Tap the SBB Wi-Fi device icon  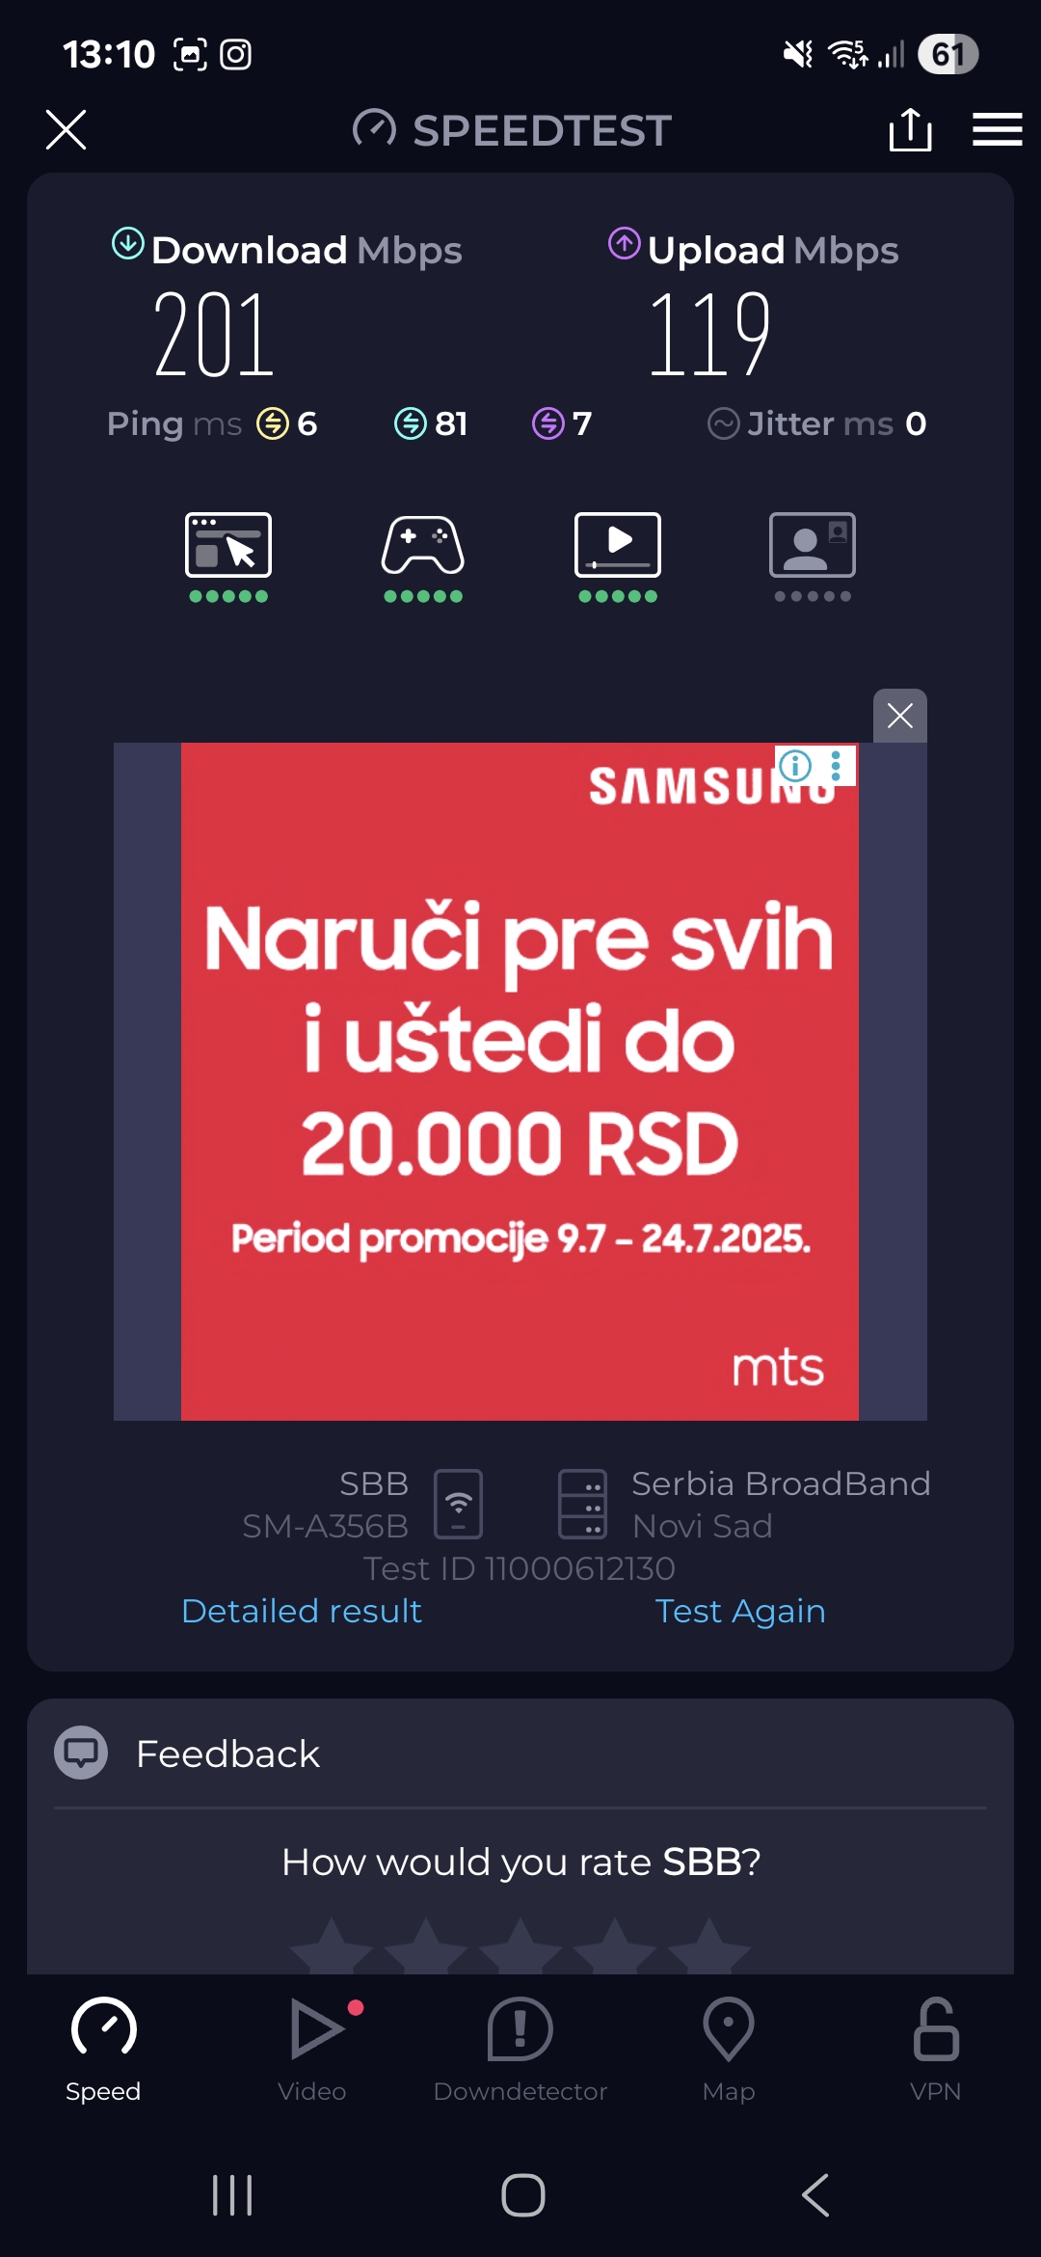coord(459,1504)
